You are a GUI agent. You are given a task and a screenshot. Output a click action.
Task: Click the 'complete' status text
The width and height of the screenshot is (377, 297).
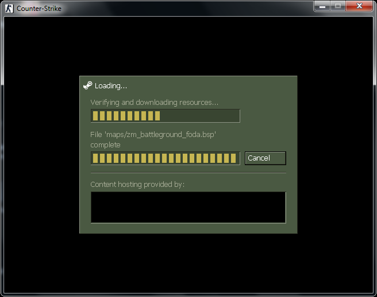[105, 145]
